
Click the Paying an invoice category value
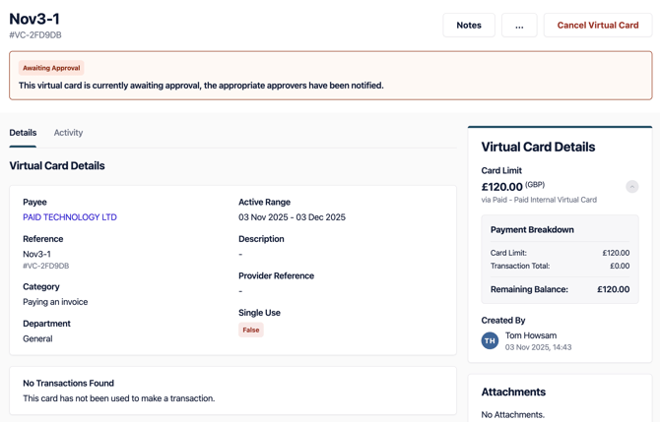coord(55,302)
